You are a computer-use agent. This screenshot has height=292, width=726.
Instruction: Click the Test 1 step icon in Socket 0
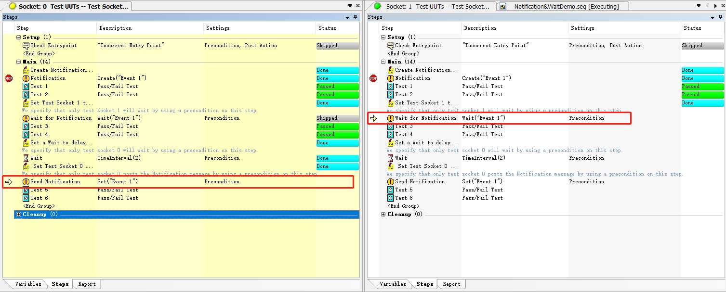(x=26, y=86)
